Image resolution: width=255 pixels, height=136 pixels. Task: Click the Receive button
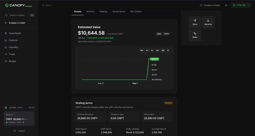click(x=208, y=23)
